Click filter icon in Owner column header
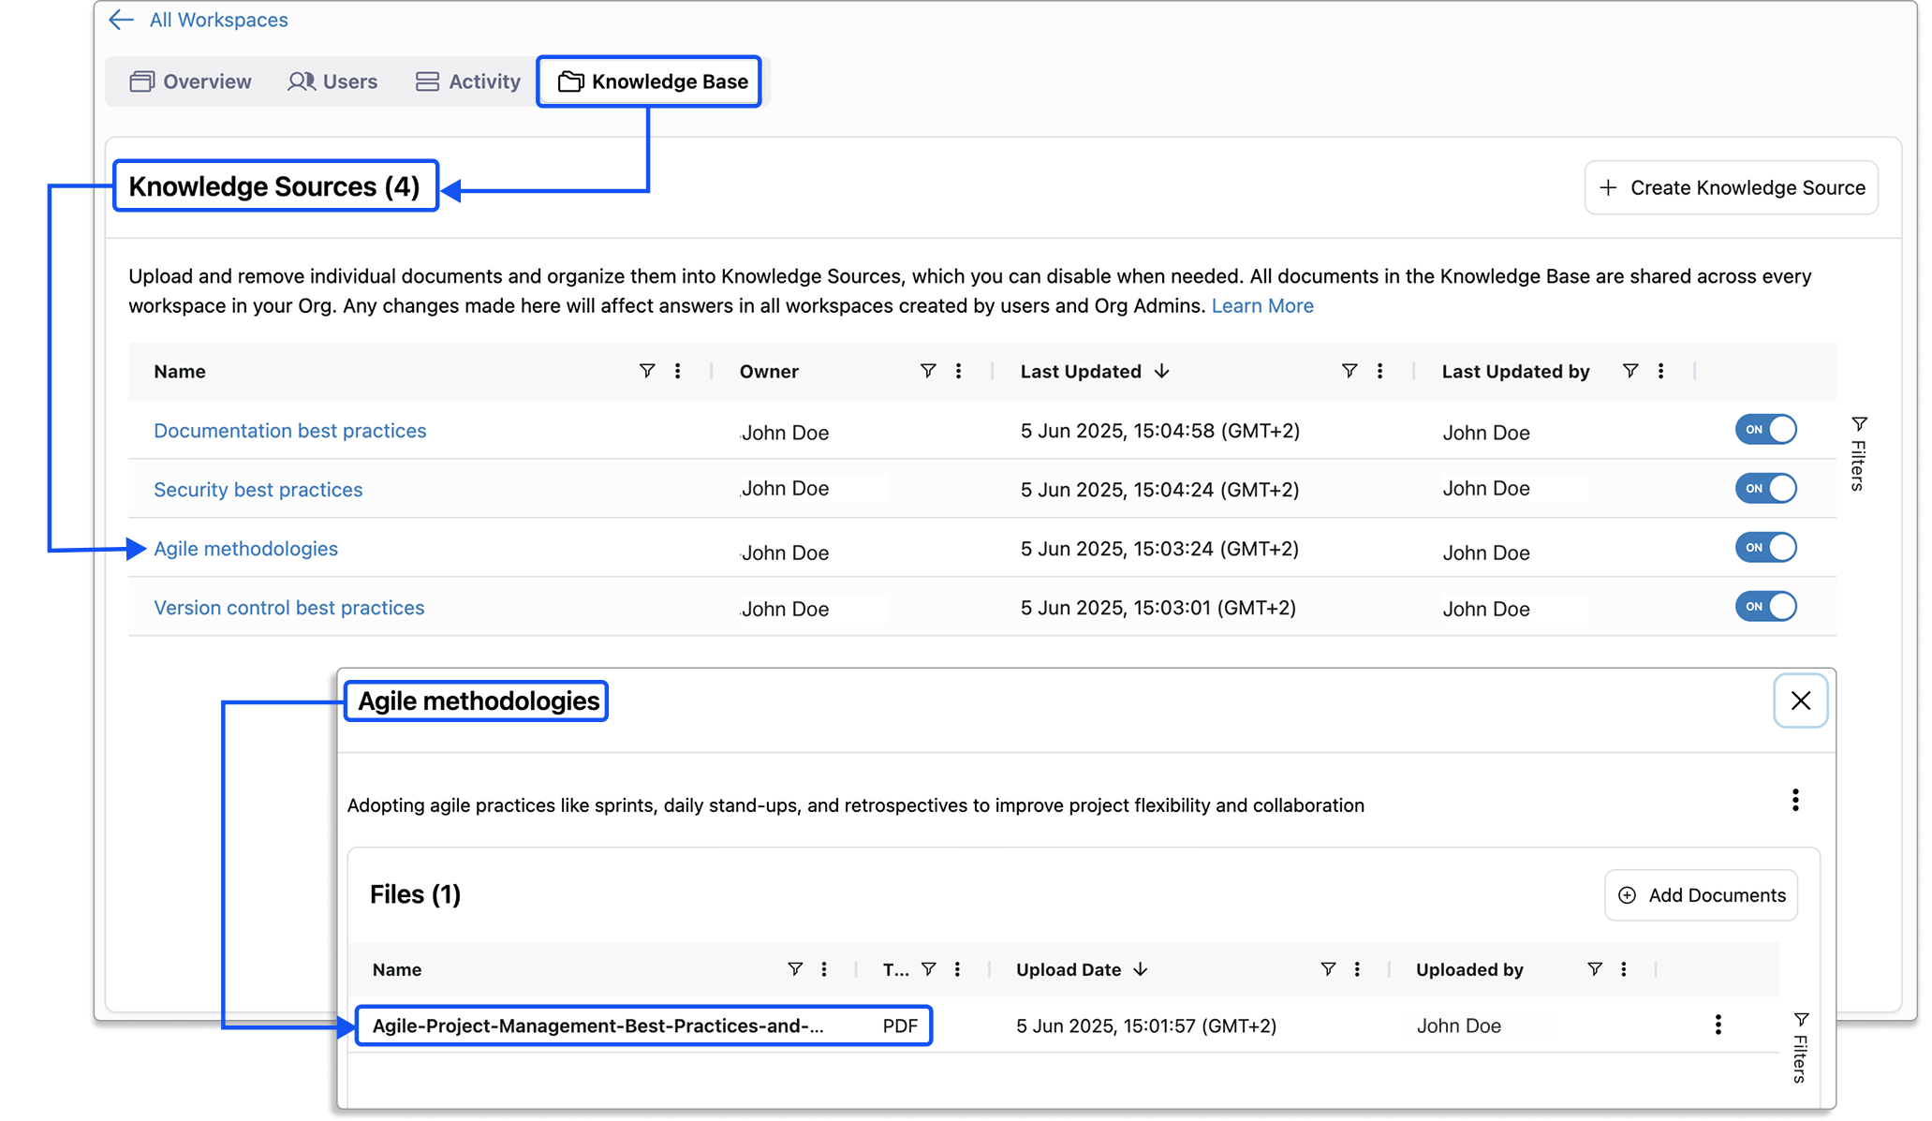 coord(927,371)
